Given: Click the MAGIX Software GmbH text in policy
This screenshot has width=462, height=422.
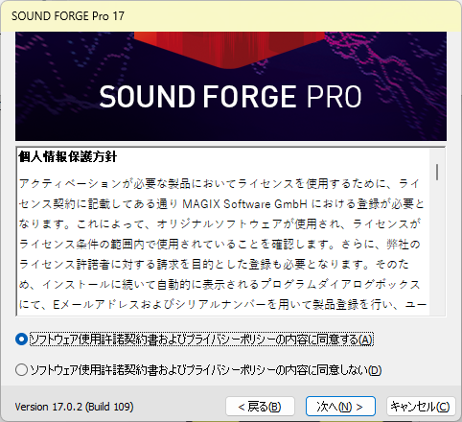Looking at the screenshot, I should coord(244,204).
